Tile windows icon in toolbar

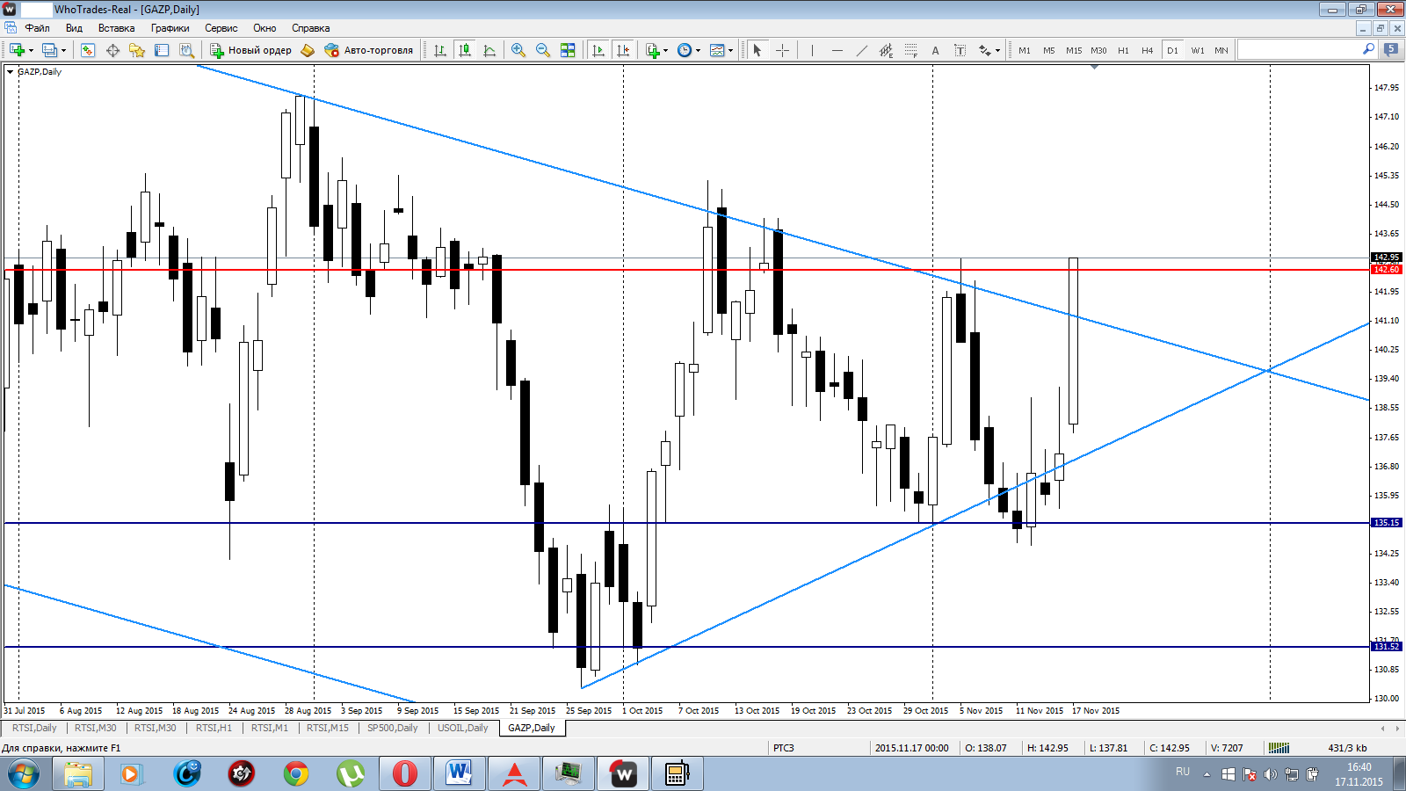click(568, 50)
